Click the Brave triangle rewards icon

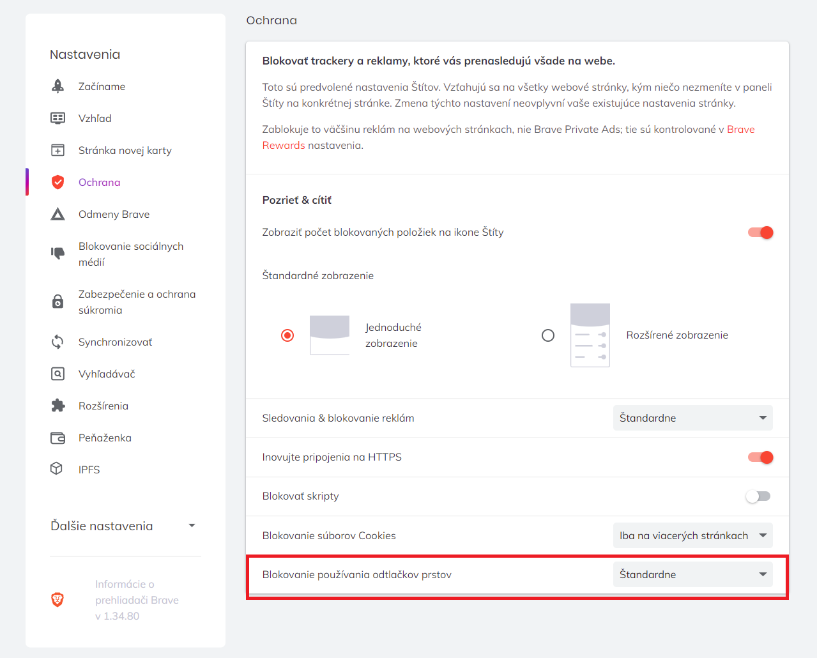57,214
